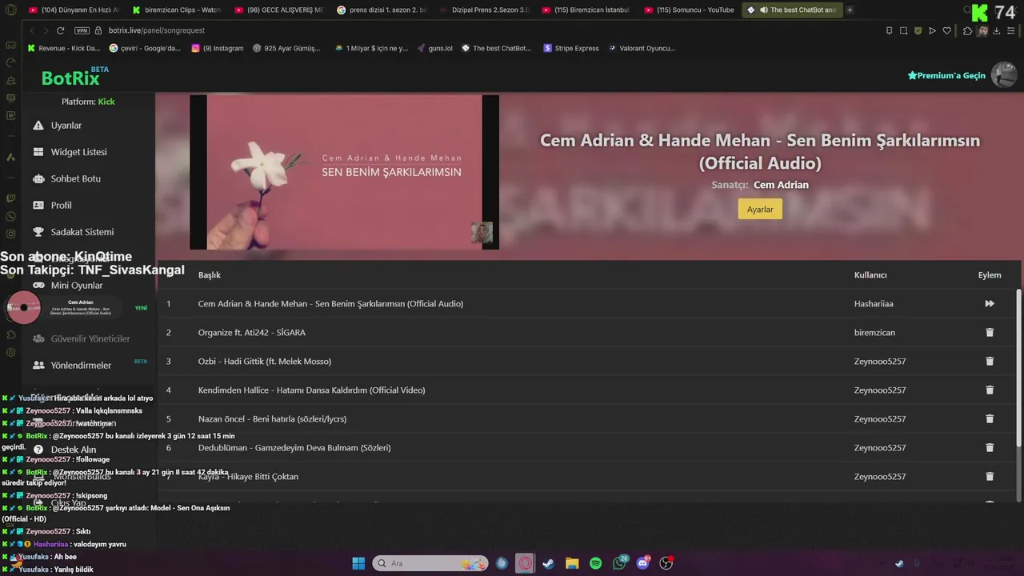Image resolution: width=1024 pixels, height=576 pixels.
Task: Switch to prens dizisi Google tab
Action: click(x=382, y=10)
